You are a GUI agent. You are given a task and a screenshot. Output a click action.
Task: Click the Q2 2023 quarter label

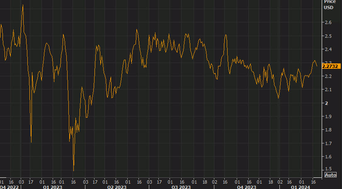point(117,187)
